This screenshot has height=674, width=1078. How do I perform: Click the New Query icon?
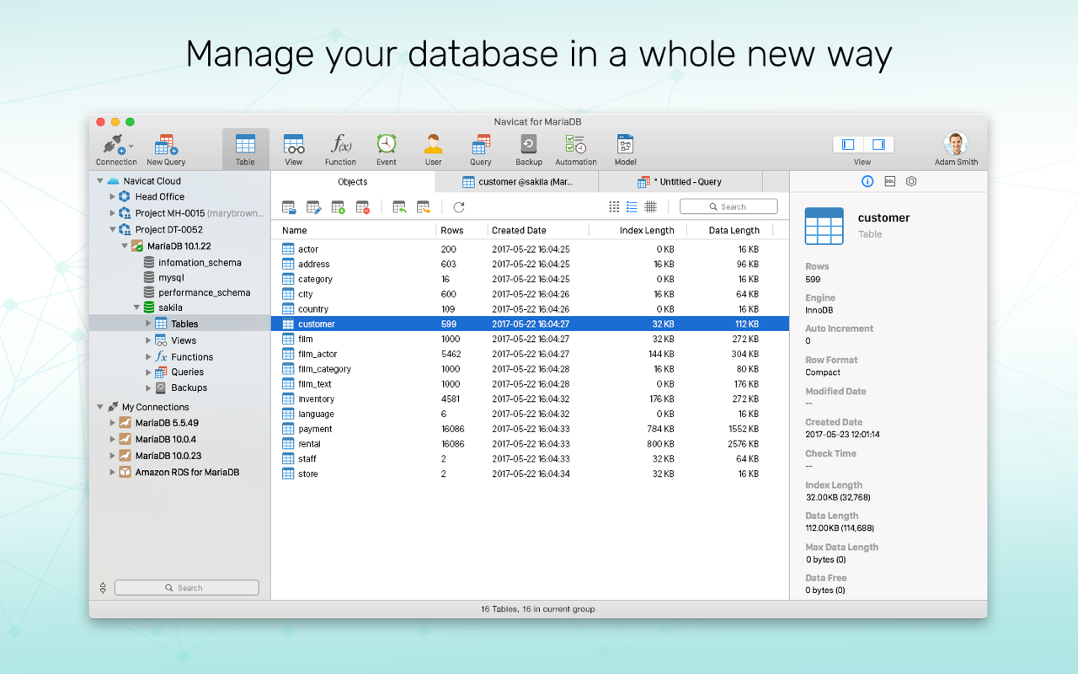click(x=166, y=145)
